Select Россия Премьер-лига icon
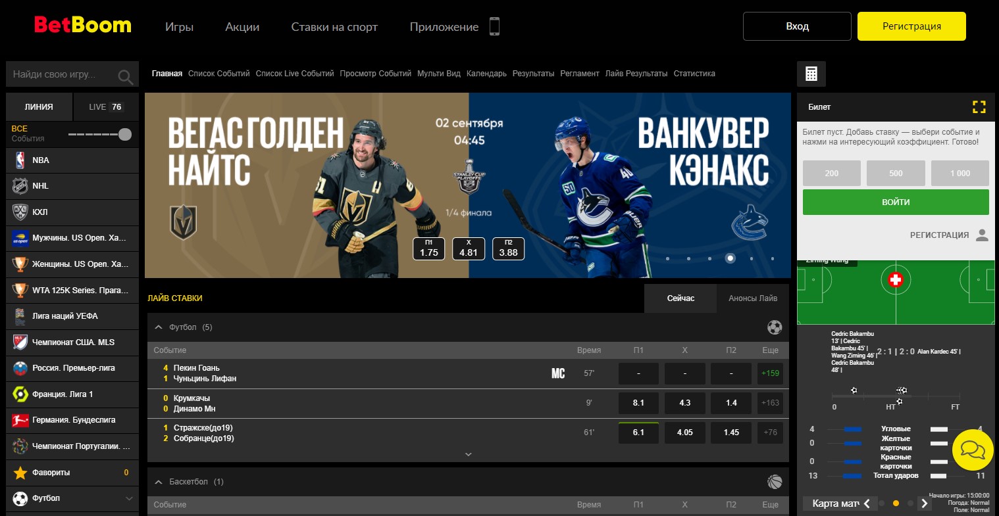The image size is (999, 516). tap(20, 368)
